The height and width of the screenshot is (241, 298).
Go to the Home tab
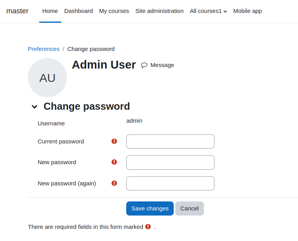[50, 11]
